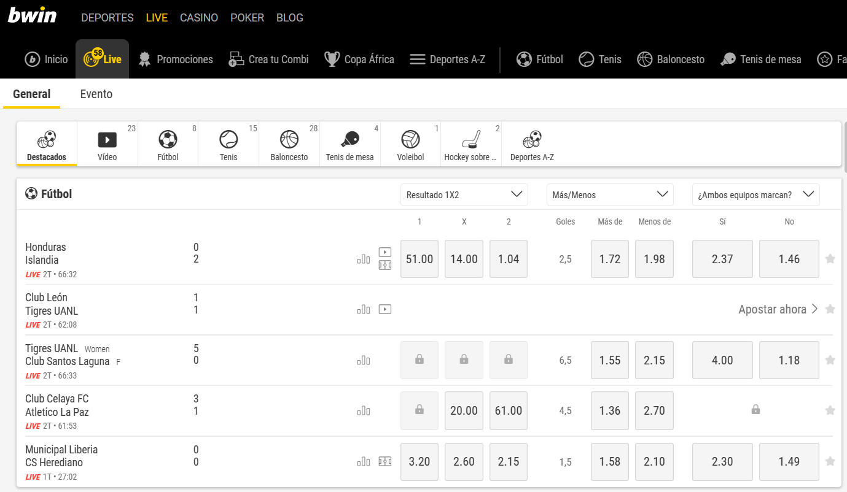Open the Live section with 58 events
The image size is (847, 492).
pyautogui.click(x=103, y=59)
